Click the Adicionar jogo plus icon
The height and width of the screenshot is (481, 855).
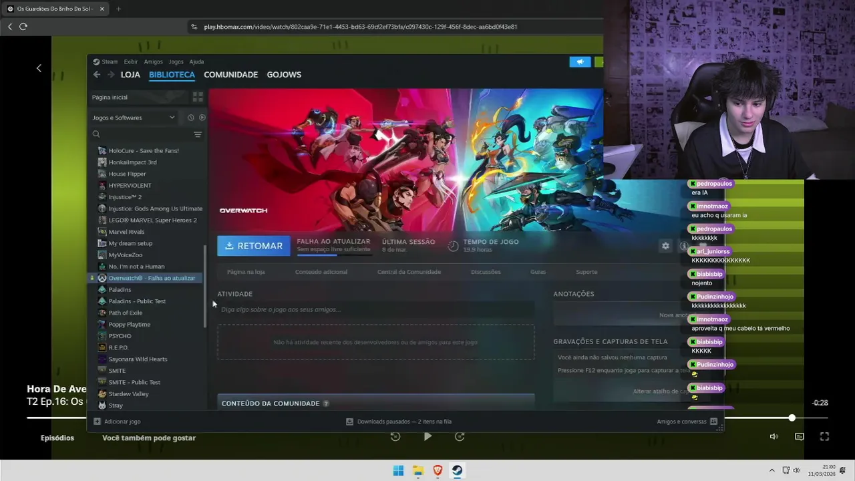pyautogui.click(x=97, y=422)
